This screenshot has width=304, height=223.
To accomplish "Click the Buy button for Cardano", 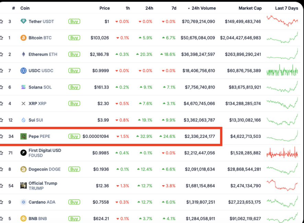I will (x=74, y=202).
